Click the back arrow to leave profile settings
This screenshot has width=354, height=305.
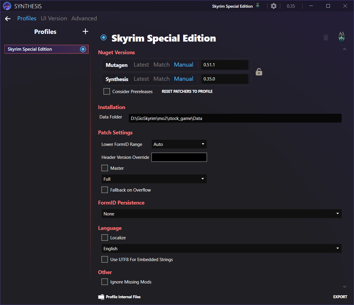coord(8,18)
